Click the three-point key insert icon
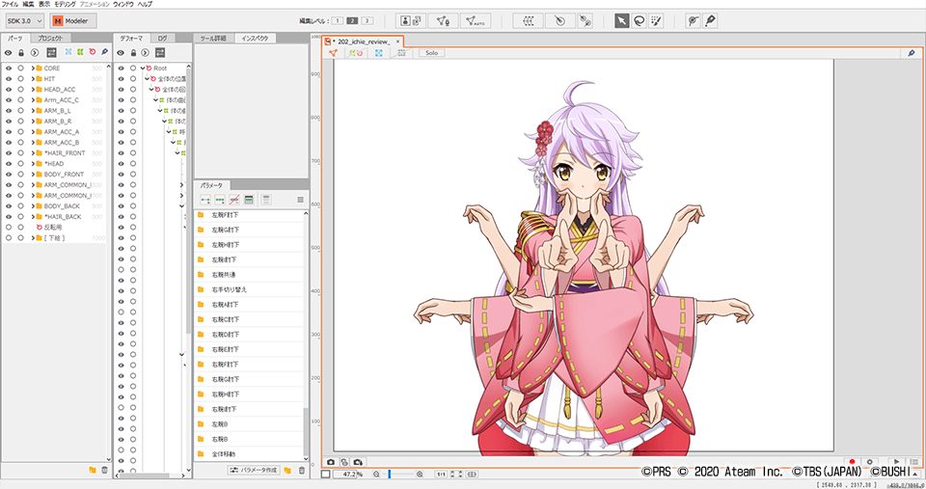926x489 pixels. pos(220,201)
